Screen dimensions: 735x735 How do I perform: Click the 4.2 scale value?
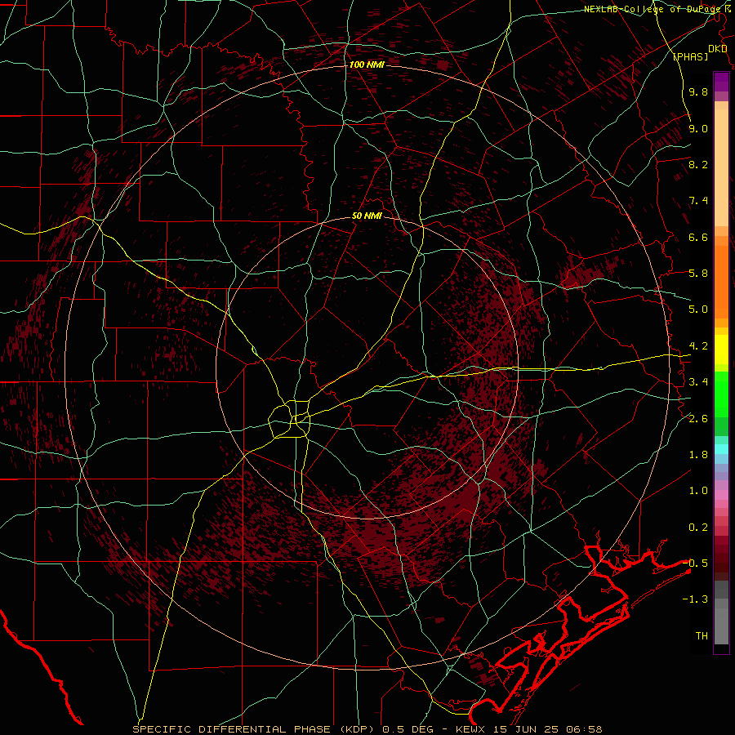[698, 346]
